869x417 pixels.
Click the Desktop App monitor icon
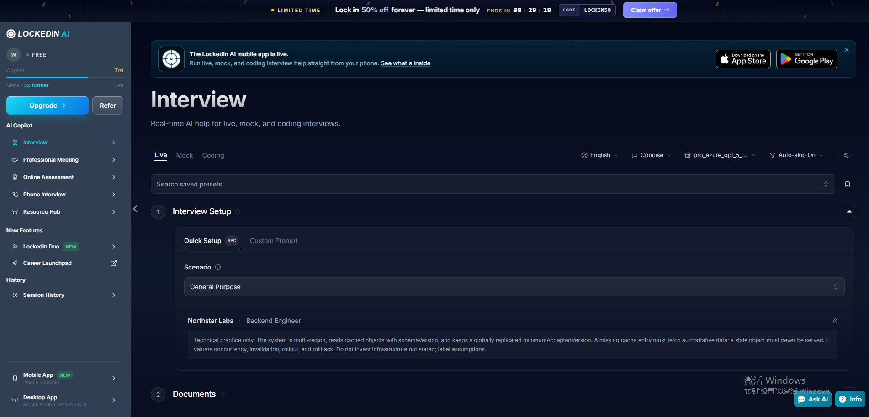pyautogui.click(x=15, y=400)
